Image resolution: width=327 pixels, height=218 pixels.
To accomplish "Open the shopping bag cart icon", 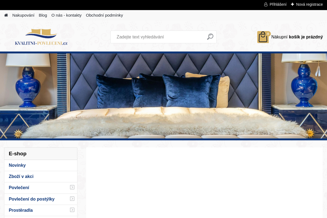I will coord(263,37).
